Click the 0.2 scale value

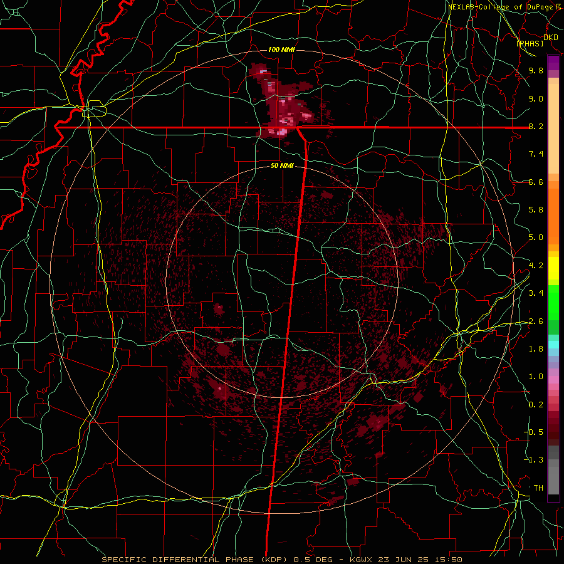(536, 405)
